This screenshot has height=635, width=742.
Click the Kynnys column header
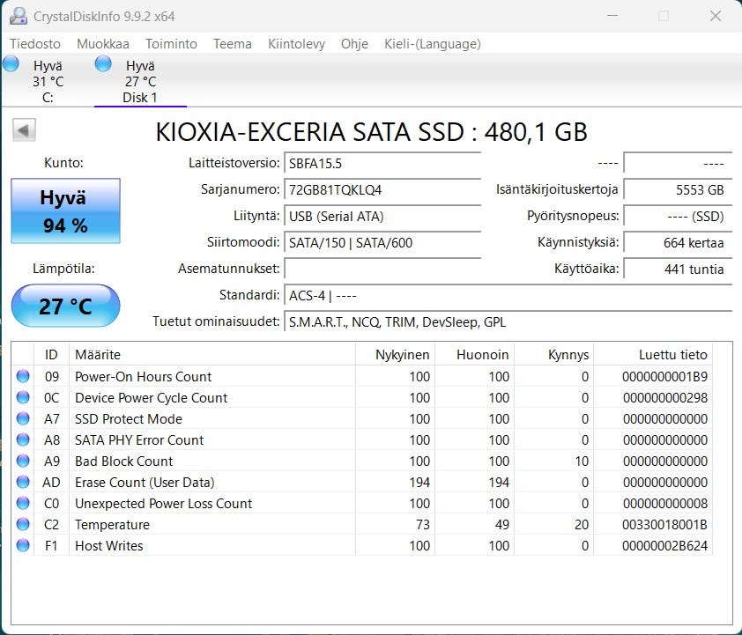pyautogui.click(x=554, y=355)
